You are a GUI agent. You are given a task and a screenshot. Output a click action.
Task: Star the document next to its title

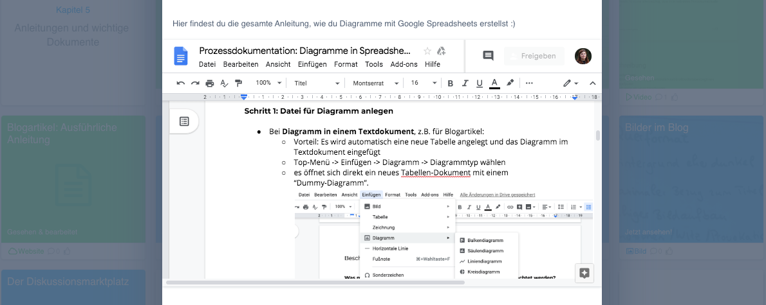coord(427,51)
